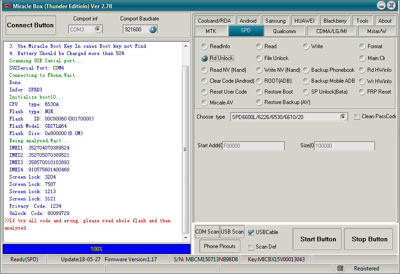Click the log scrollbar down arrow
Screen dimensions: 400x274
click(186, 238)
